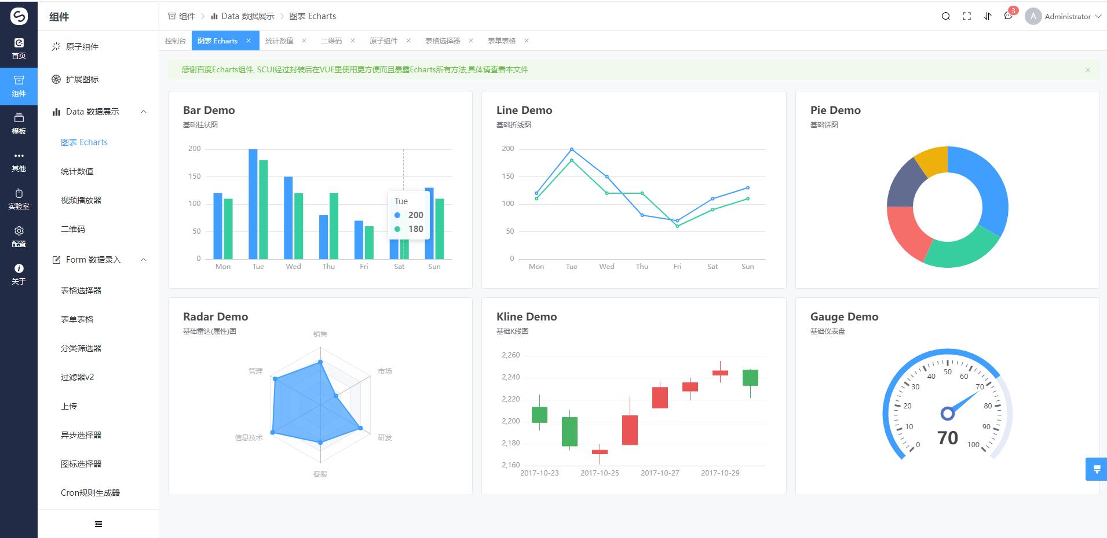Switch to the 统计数值 tab
Screen dimensions: 1107x538
point(279,40)
